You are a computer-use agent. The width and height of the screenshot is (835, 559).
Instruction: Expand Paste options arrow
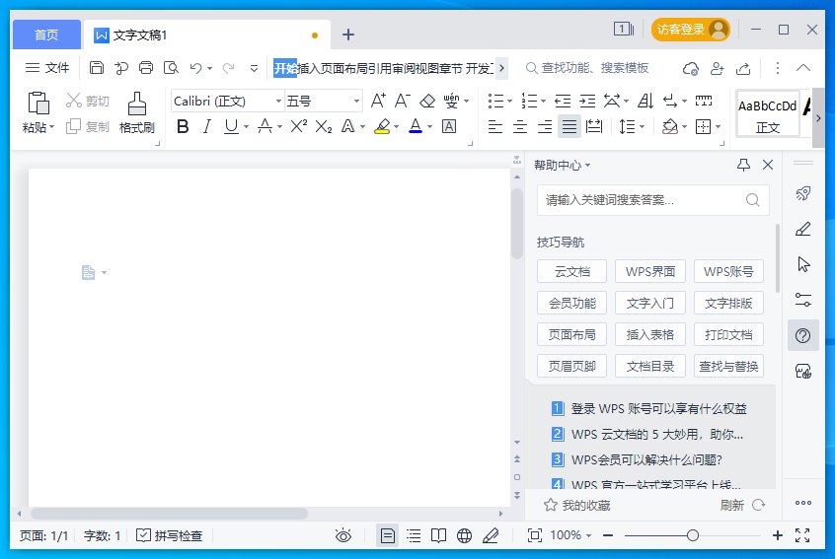51,127
